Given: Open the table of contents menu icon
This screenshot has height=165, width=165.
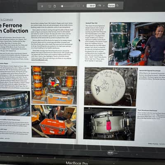Looking at the screenshot, I should click(42, 6).
